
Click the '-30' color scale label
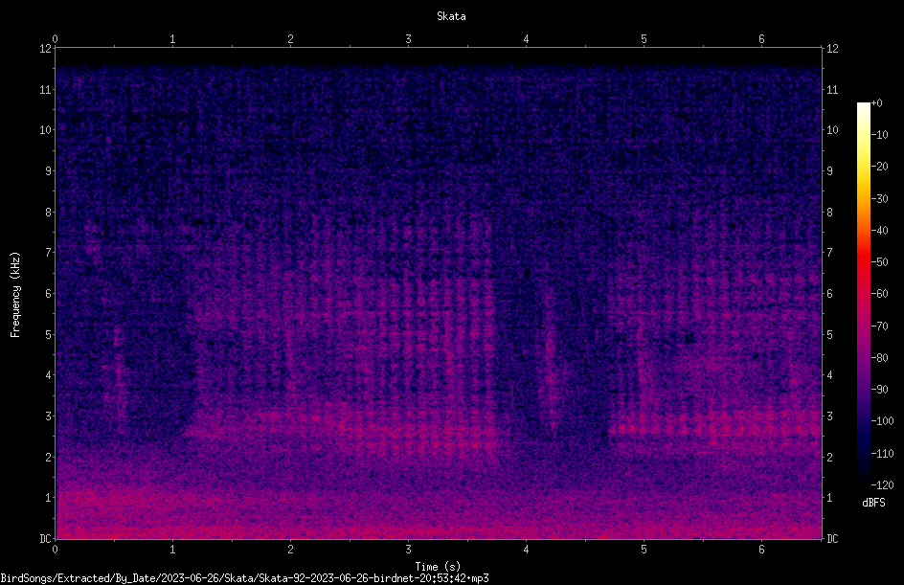pos(879,199)
